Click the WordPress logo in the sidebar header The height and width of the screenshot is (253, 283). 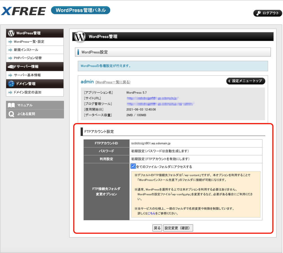point(11,33)
